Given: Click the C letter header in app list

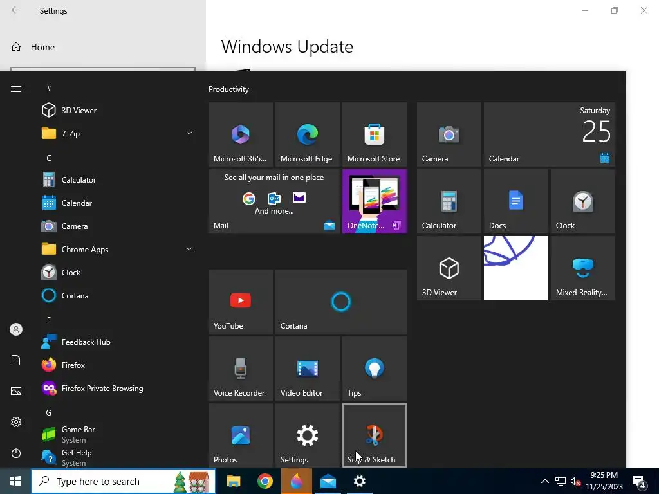Looking at the screenshot, I should (49, 158).
